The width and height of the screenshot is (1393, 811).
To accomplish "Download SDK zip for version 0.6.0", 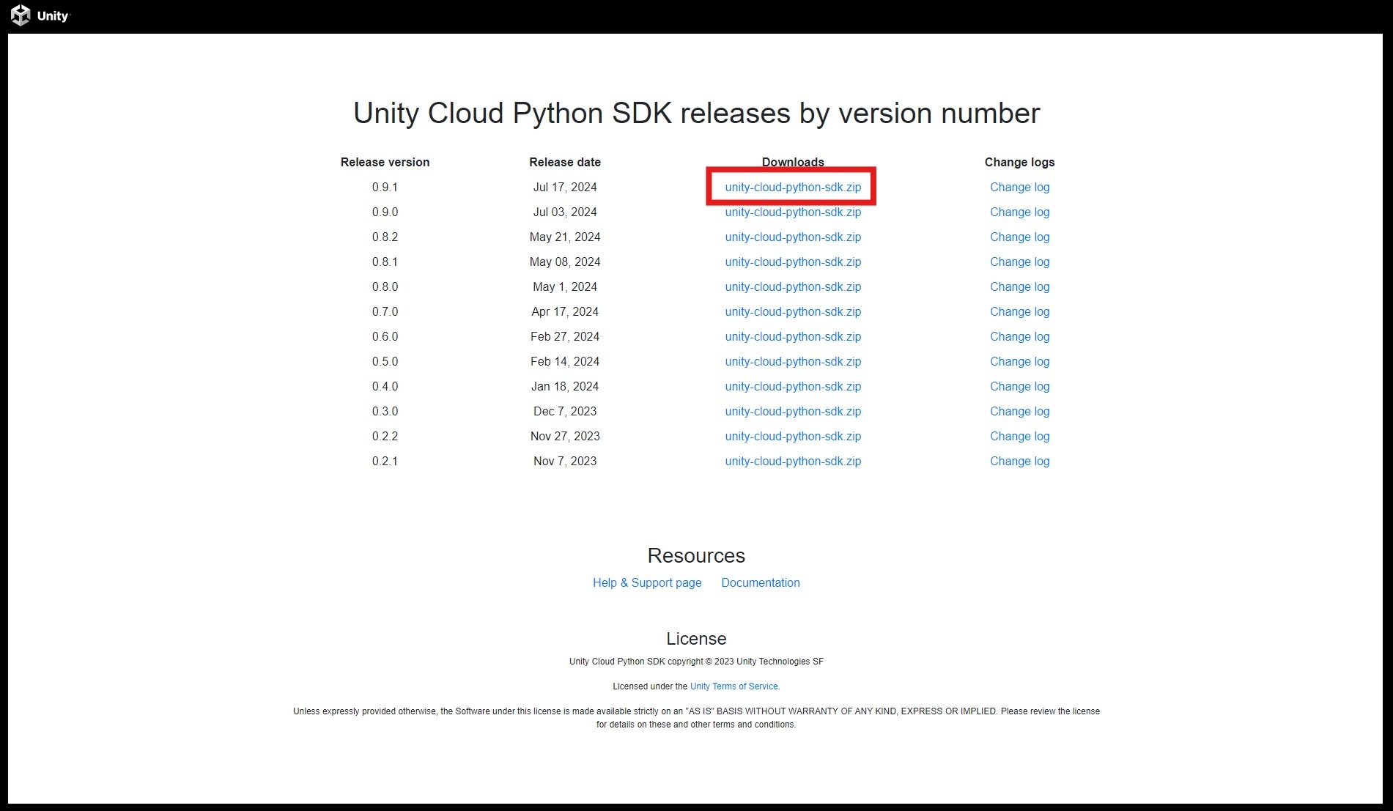I will pos(793,336).
